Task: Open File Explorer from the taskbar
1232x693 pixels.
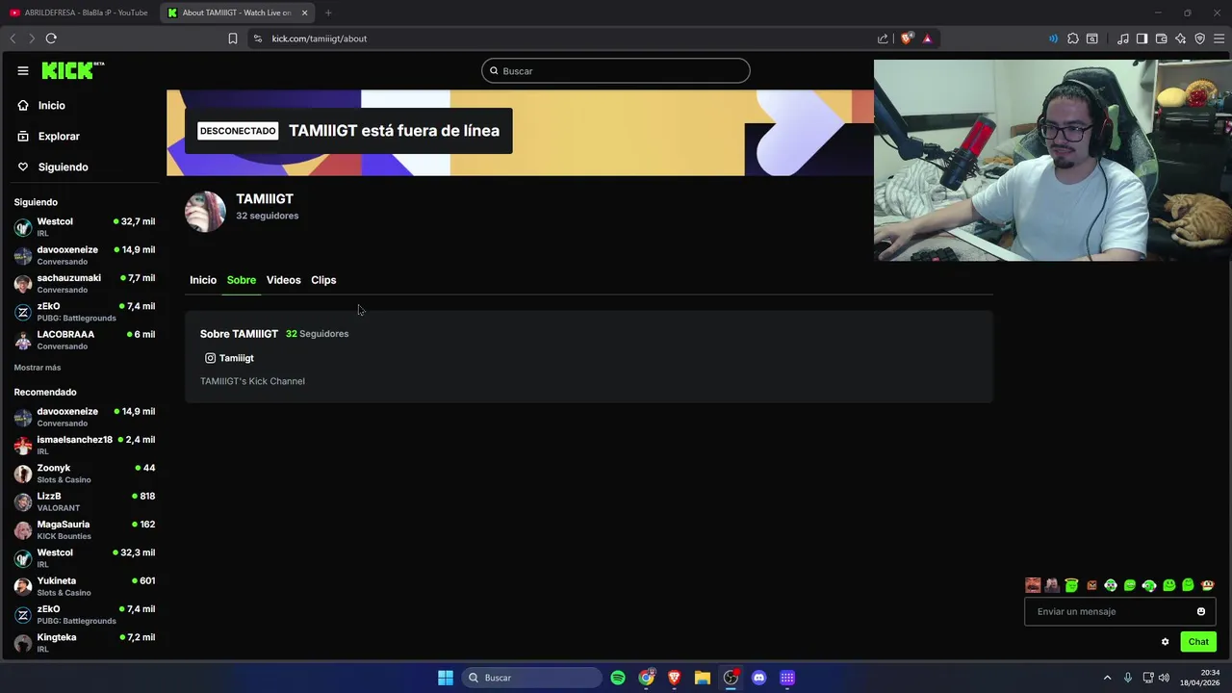Action: (x=703, y=678)
